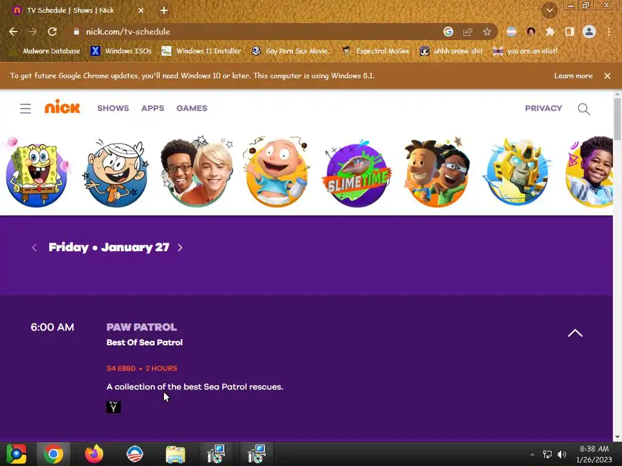622x466 pixels.
Task: Share this page icon
Action: (468, 32)
